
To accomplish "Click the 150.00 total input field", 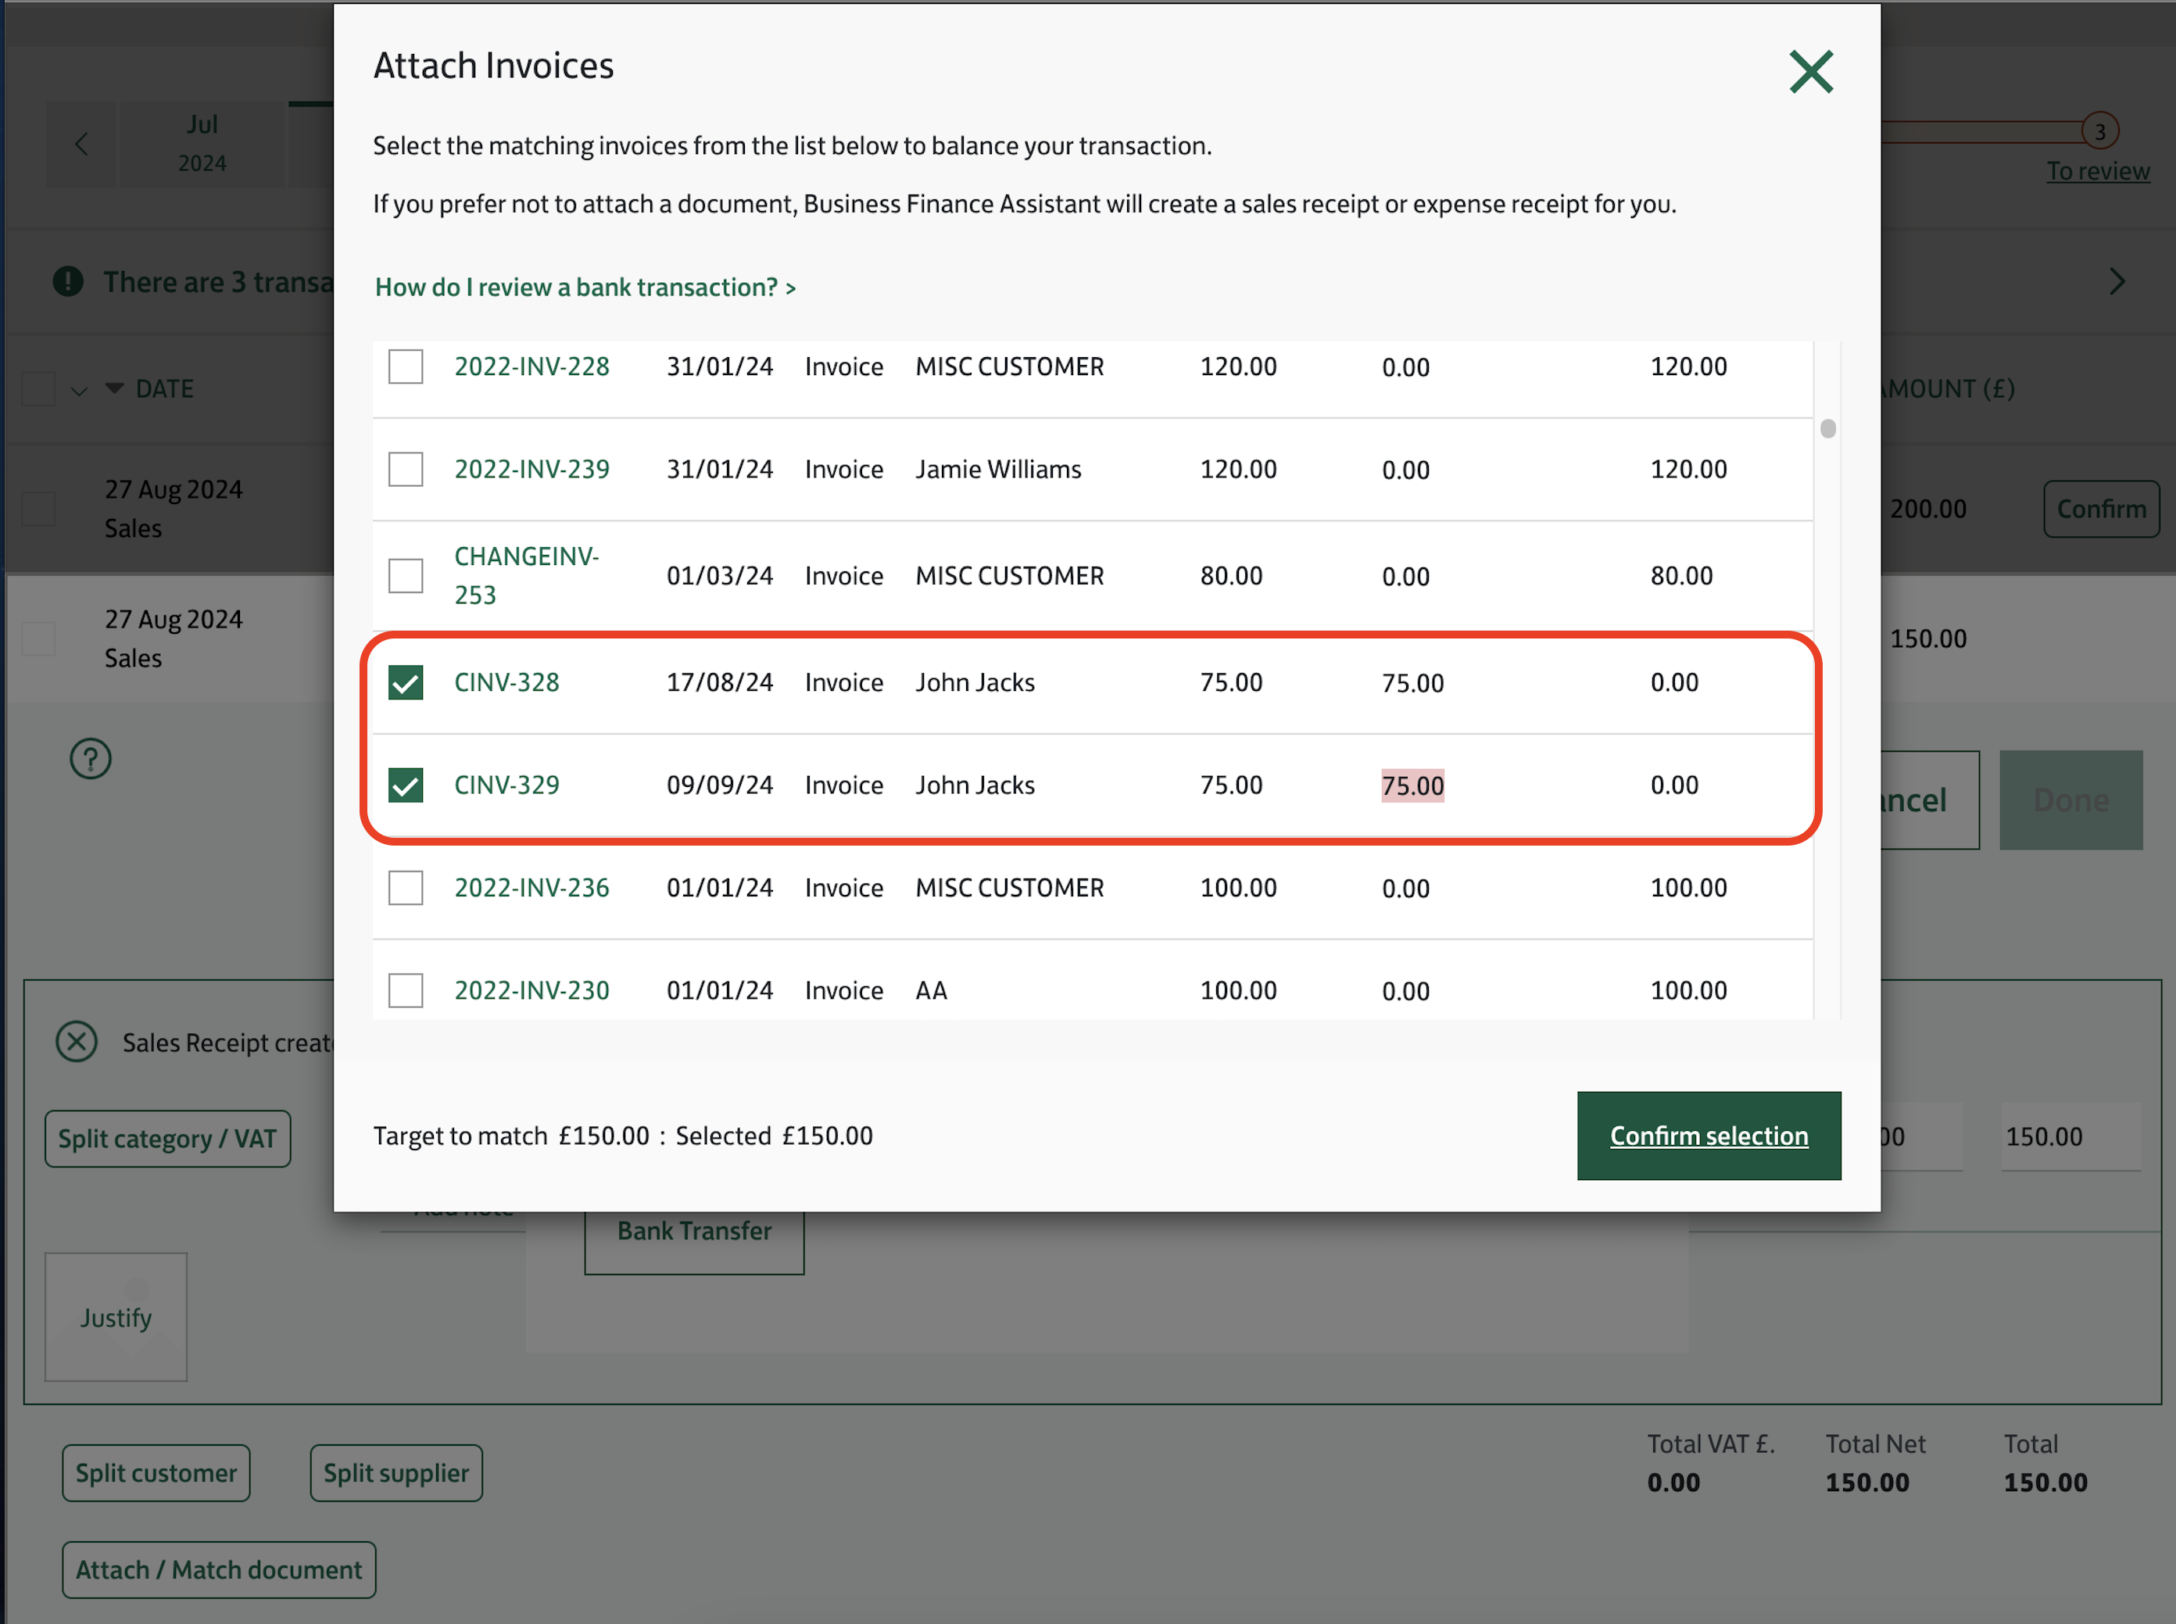I will [2070, 1136].
